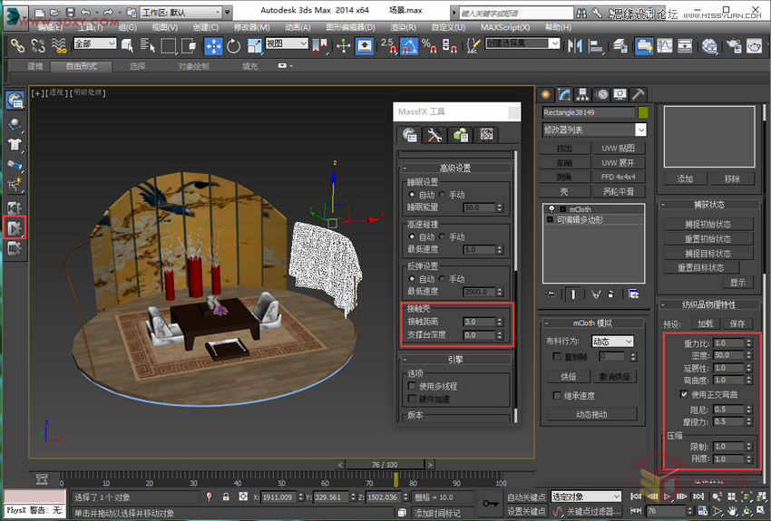Viewport: 771px width, 521px height.
Task: Click Configure Modifier Sets icon
Action: (633, 294)
